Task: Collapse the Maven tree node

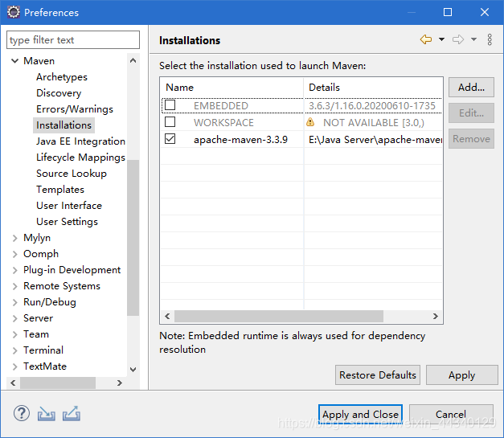Action: [x=14, y=61]
